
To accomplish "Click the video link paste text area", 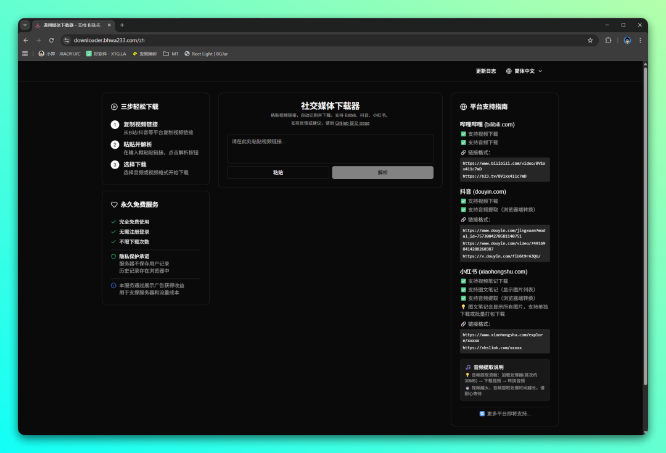I will (330, 149).
